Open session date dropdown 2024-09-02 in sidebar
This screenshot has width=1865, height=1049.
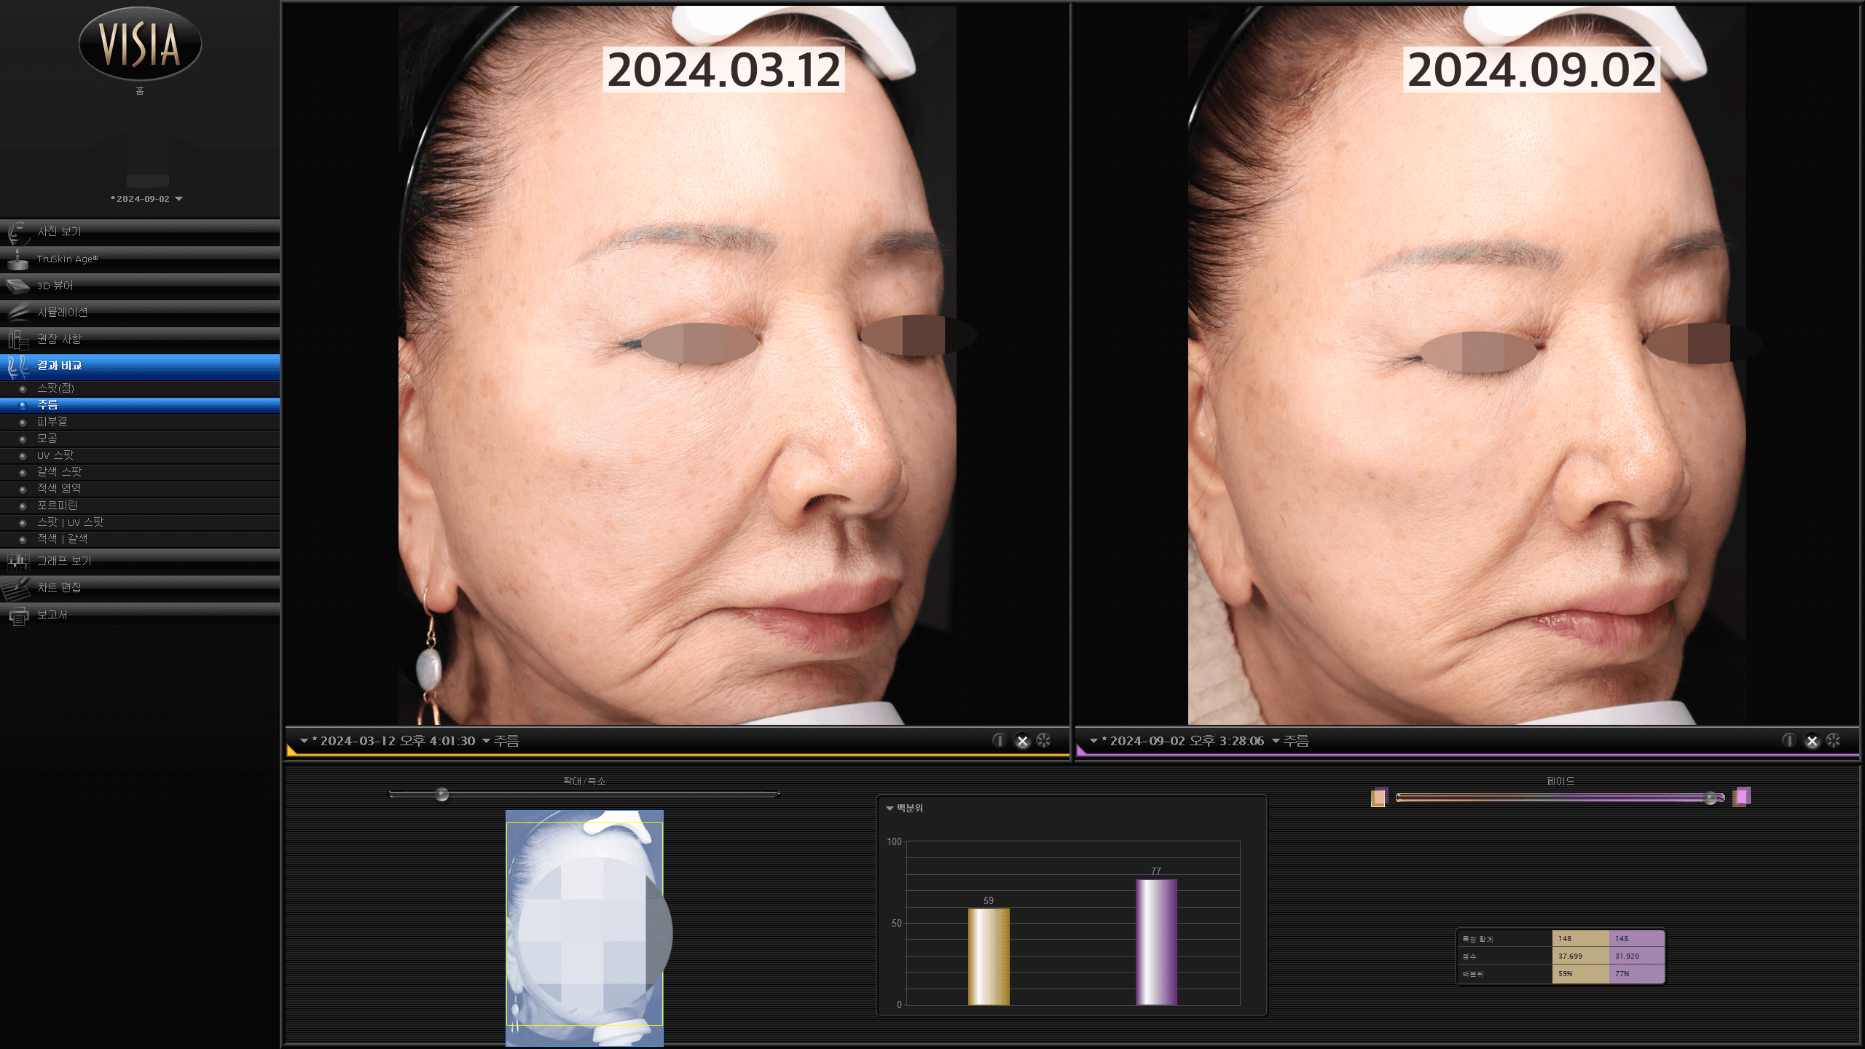(146, 199)
